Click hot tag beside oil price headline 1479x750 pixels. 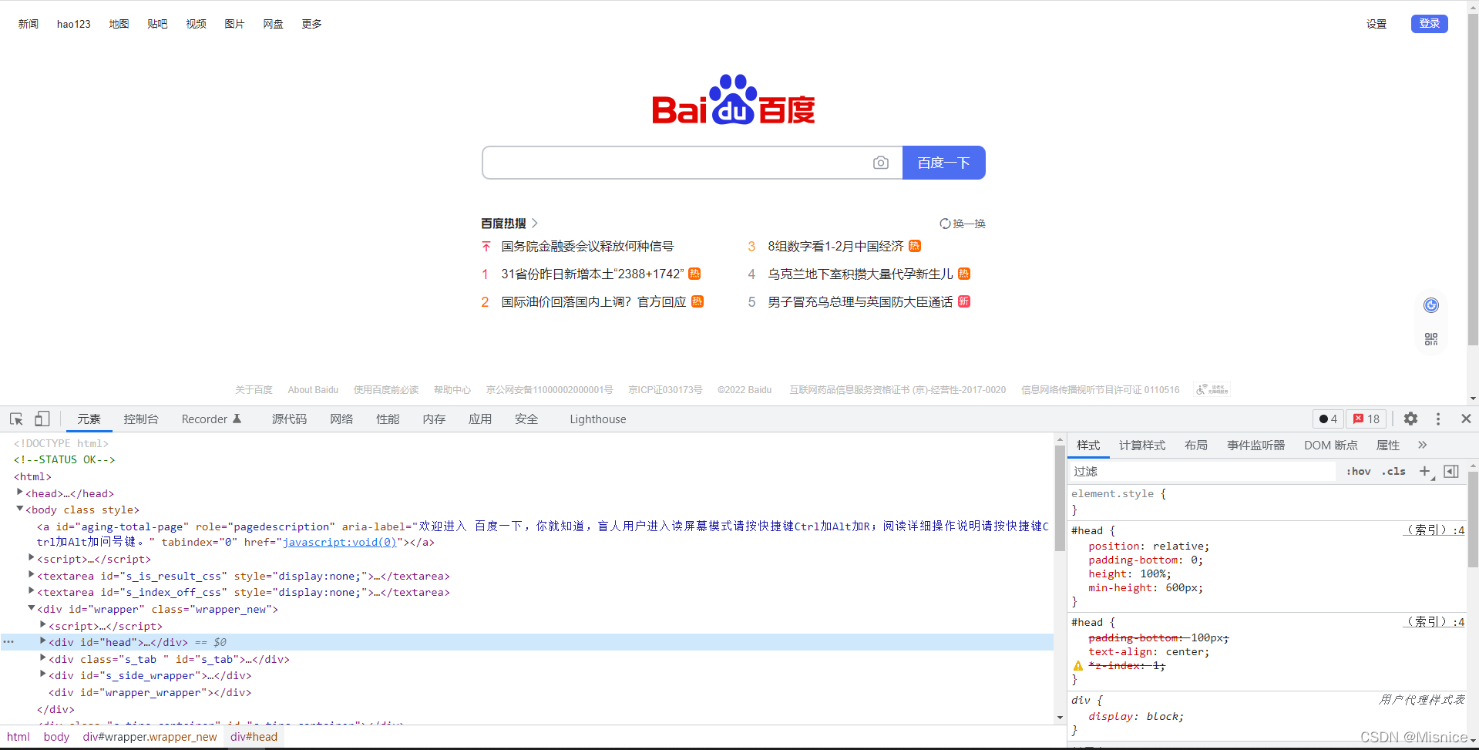(x=697, y=301)
